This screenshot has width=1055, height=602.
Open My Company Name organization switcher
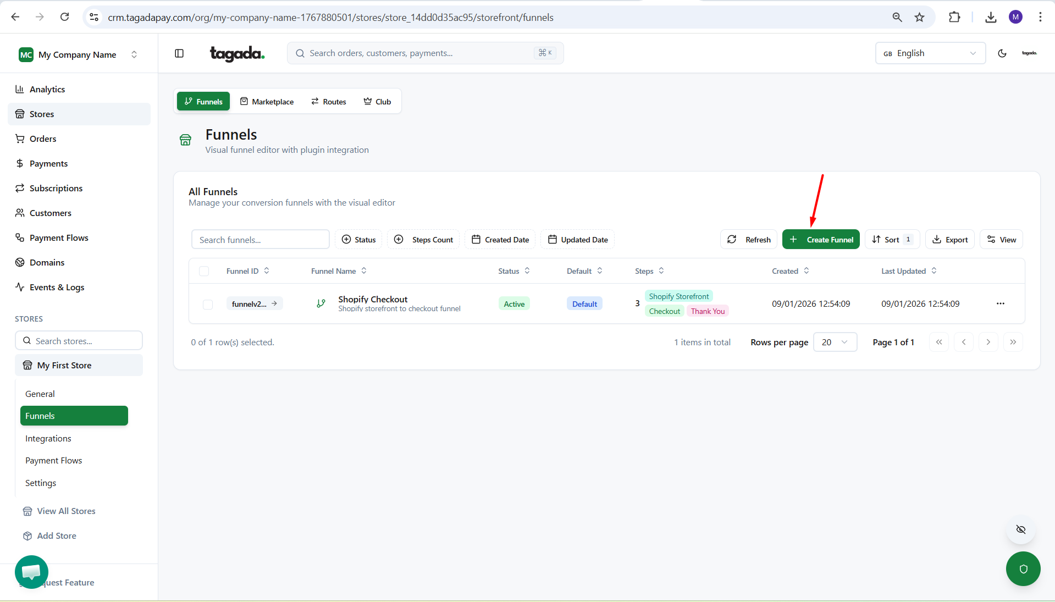(x=78, y=54)
